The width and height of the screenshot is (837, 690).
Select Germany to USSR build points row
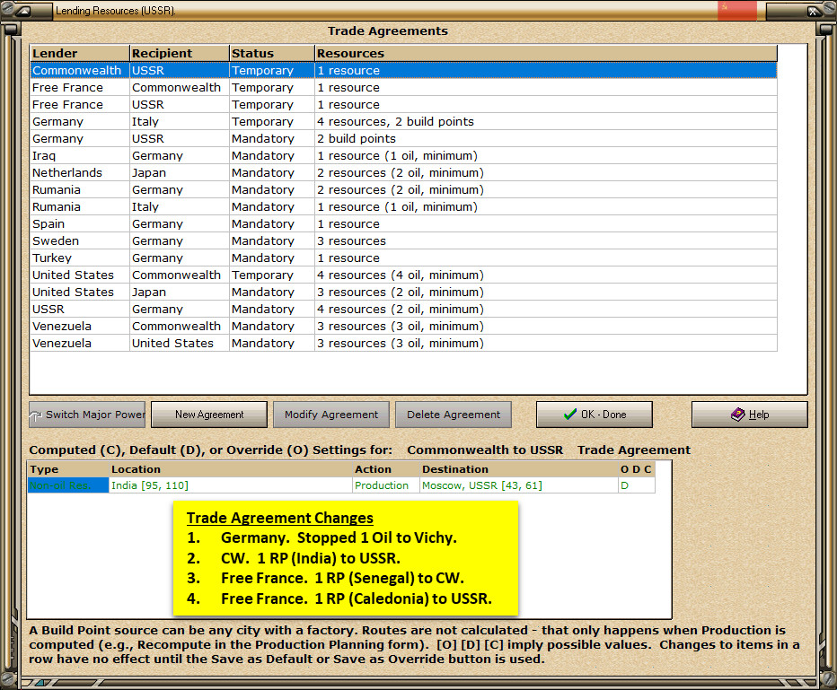403,139
